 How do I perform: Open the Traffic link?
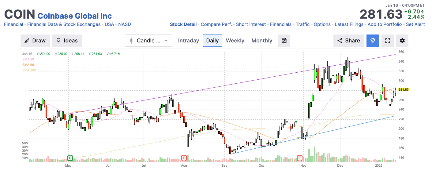(x=303, y=24)
